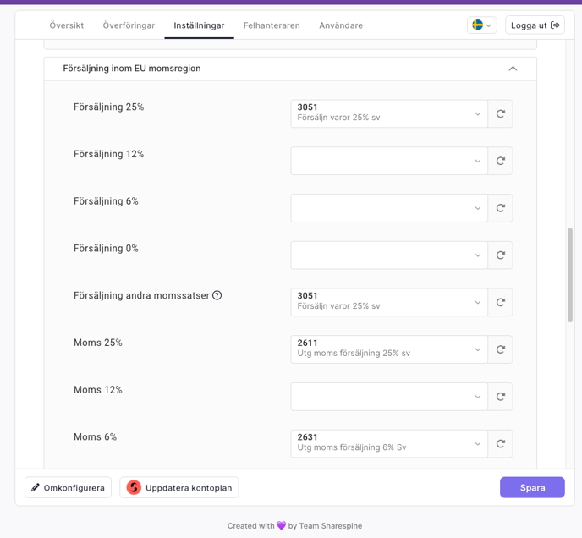Open the Moms 25% account dropdown
The image size is (582, 538).
tap(389, 349)
